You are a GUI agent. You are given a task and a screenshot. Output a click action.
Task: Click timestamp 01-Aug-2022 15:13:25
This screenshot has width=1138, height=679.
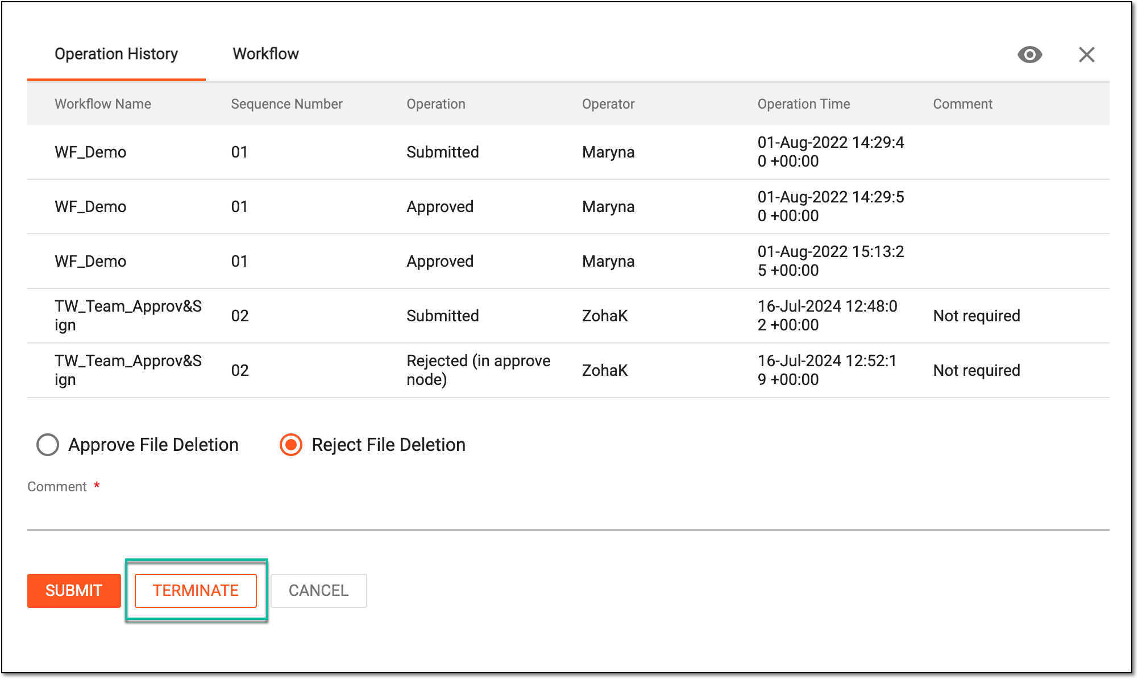pyautogui.click(x=830, y=261)
